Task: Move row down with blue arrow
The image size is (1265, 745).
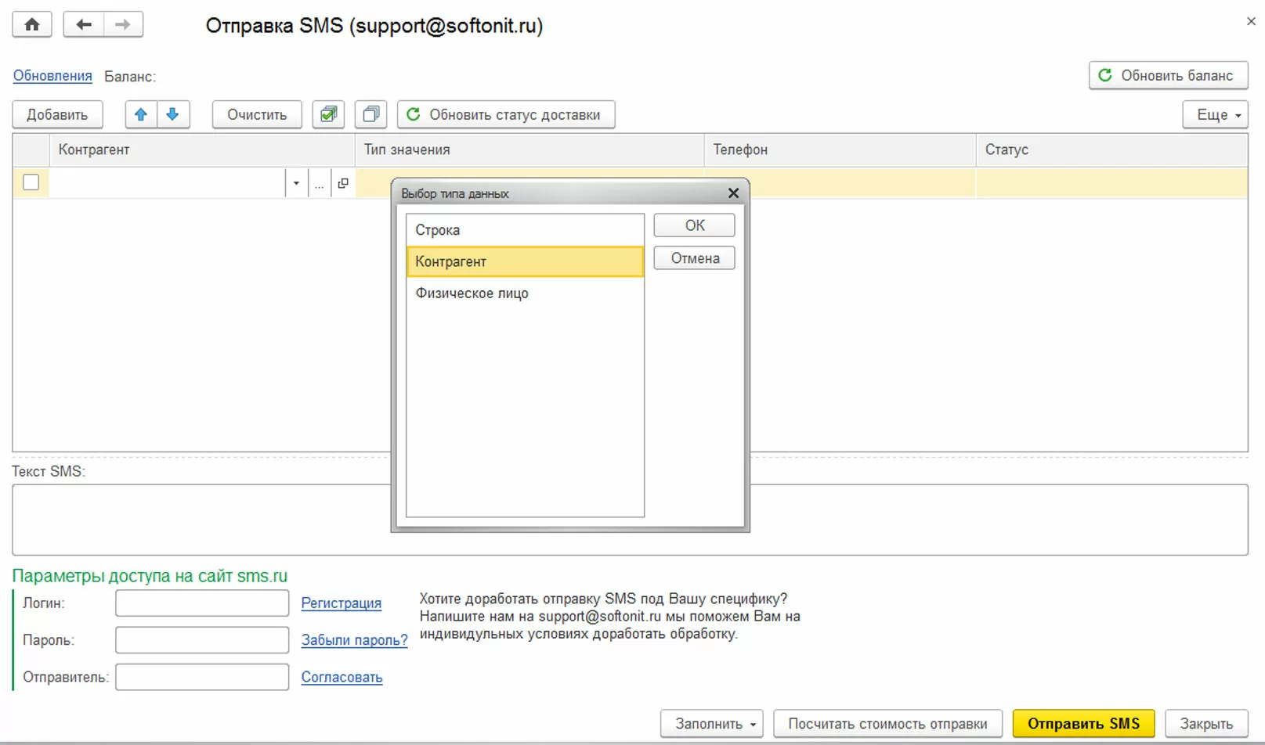Action: click(x=173, y=114)
